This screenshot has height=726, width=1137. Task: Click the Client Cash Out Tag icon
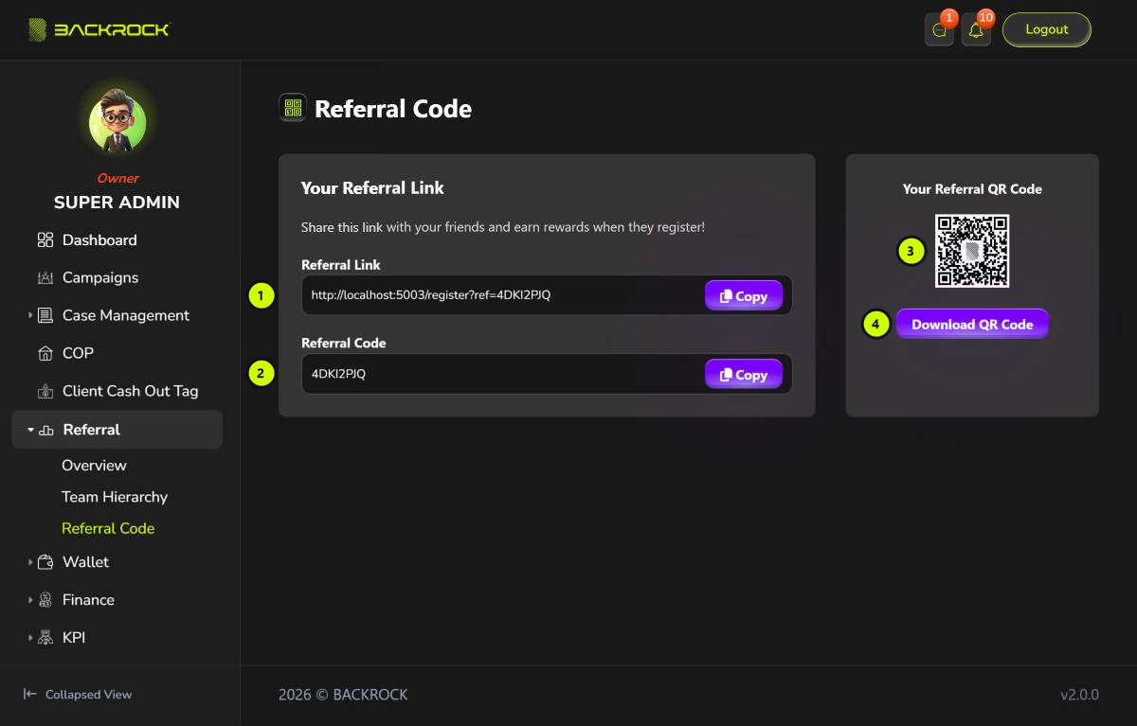45,392
